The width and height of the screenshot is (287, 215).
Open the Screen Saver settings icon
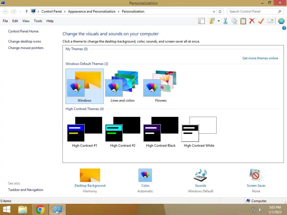(256, 175)
